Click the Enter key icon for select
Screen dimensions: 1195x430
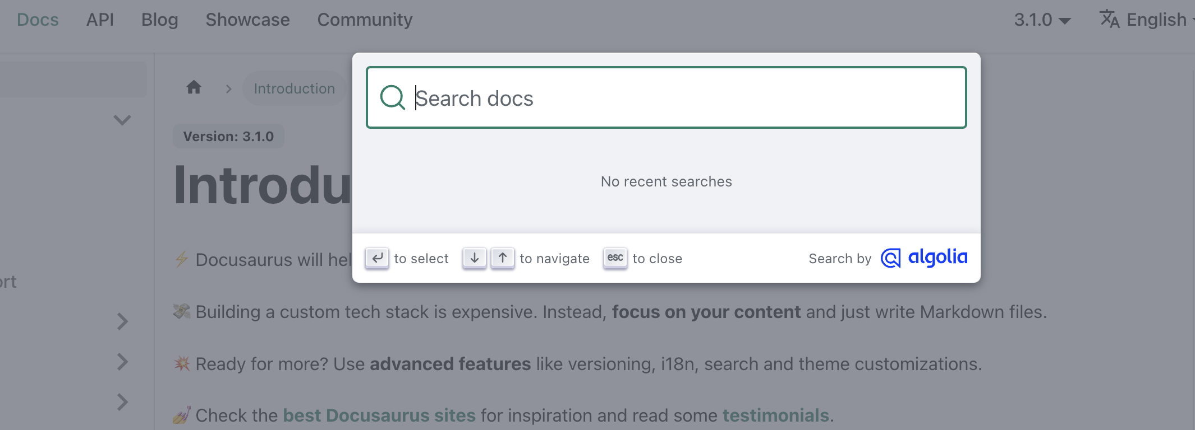tap(377, 258)
